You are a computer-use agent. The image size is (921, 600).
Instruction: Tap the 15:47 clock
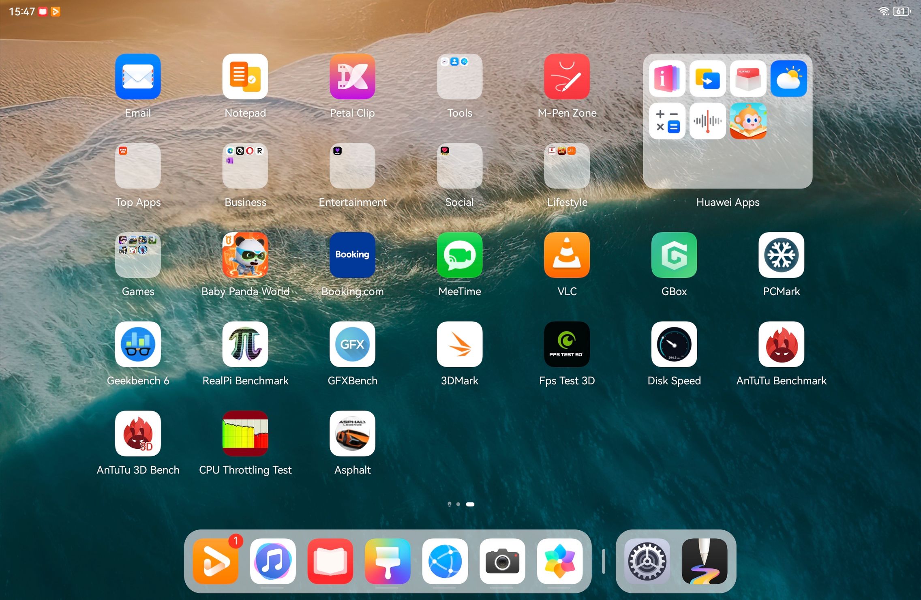(22, 11)
